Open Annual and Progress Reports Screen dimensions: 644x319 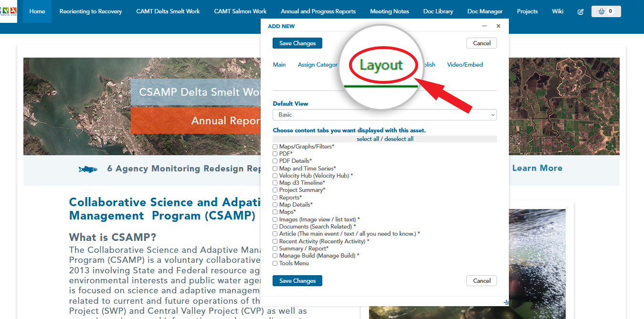point(318,11)
